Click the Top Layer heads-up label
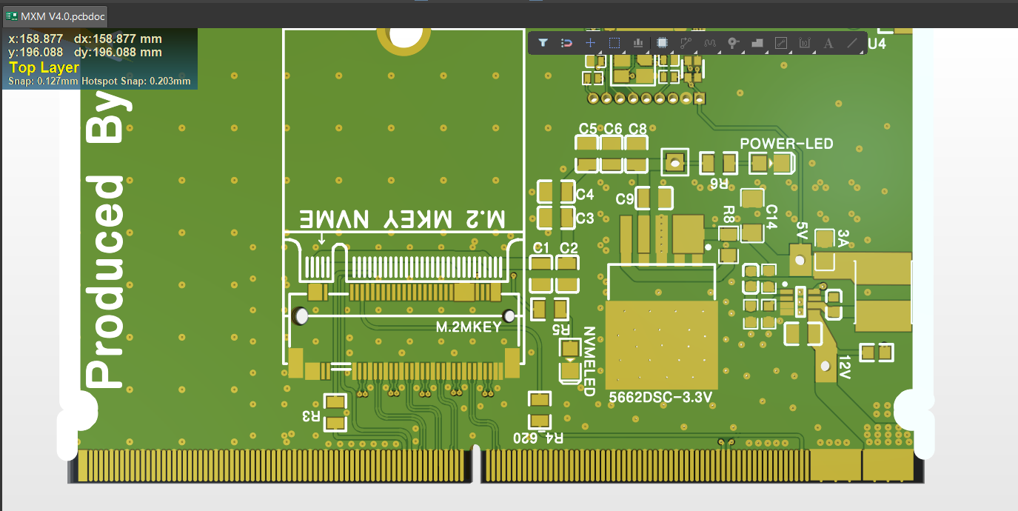The height and width of the screenshot is (511, 1018). (x=44, y=67)
